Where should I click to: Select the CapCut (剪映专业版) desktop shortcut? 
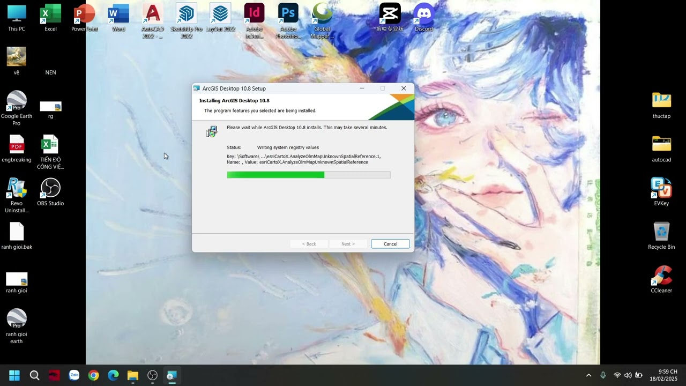tap(390, 18)
